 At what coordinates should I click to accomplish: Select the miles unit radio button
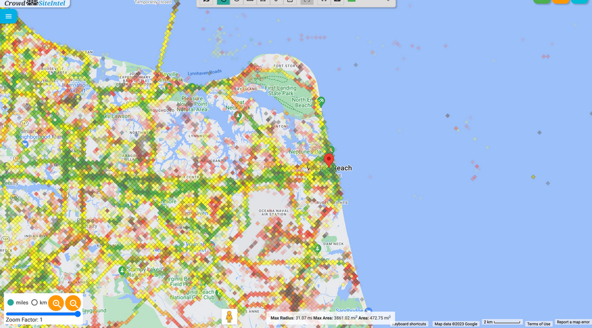pyautogui.click(x=11, y=303)
